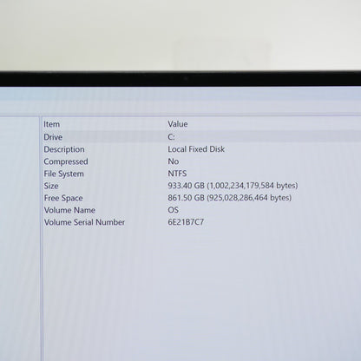This screenshot has width=361, height=361.
Task: Select the Volume Serial Number label
Action: click(x=84, y=222)
